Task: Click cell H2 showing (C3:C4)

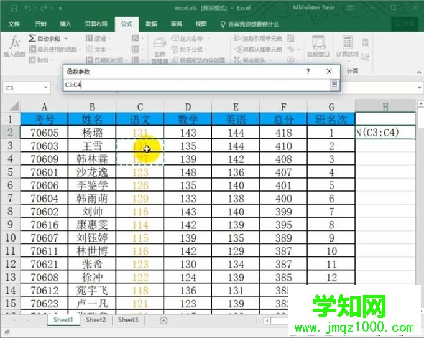Action: coord(385,133)
